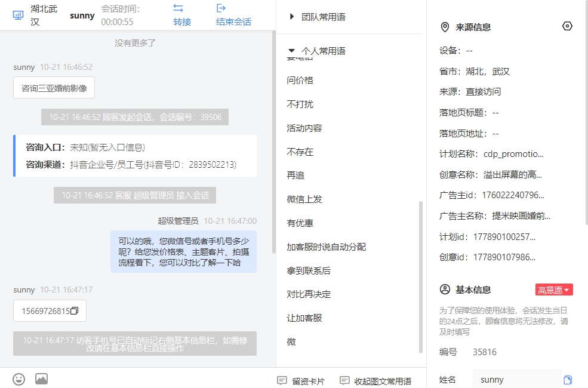
Task: Click the 落地页标题 entry
Action: [469, 113]
